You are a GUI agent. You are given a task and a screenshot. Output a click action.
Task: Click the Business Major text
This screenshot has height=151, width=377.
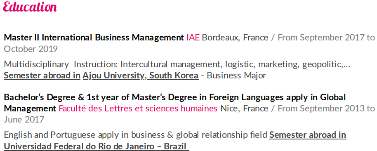point(236,75)
